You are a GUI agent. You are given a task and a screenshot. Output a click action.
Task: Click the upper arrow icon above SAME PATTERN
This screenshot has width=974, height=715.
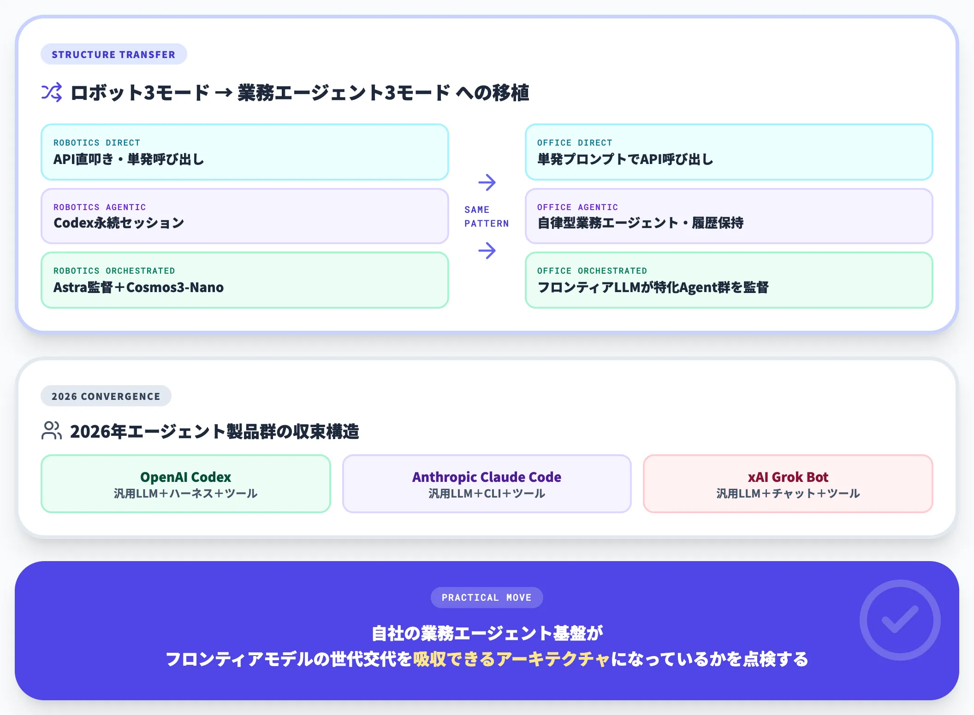(x=487, y=182)
